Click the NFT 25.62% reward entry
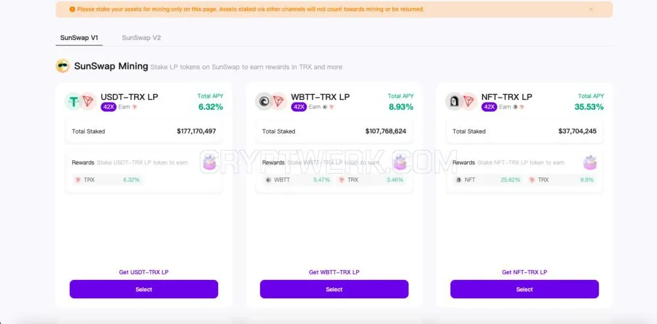The height and width of the screenshot is (324, 657). tap(488, 180)
